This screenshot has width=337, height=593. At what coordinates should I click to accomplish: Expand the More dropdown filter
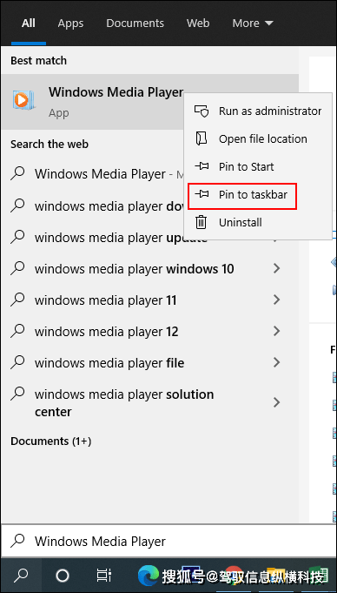[x=253, y=23]
